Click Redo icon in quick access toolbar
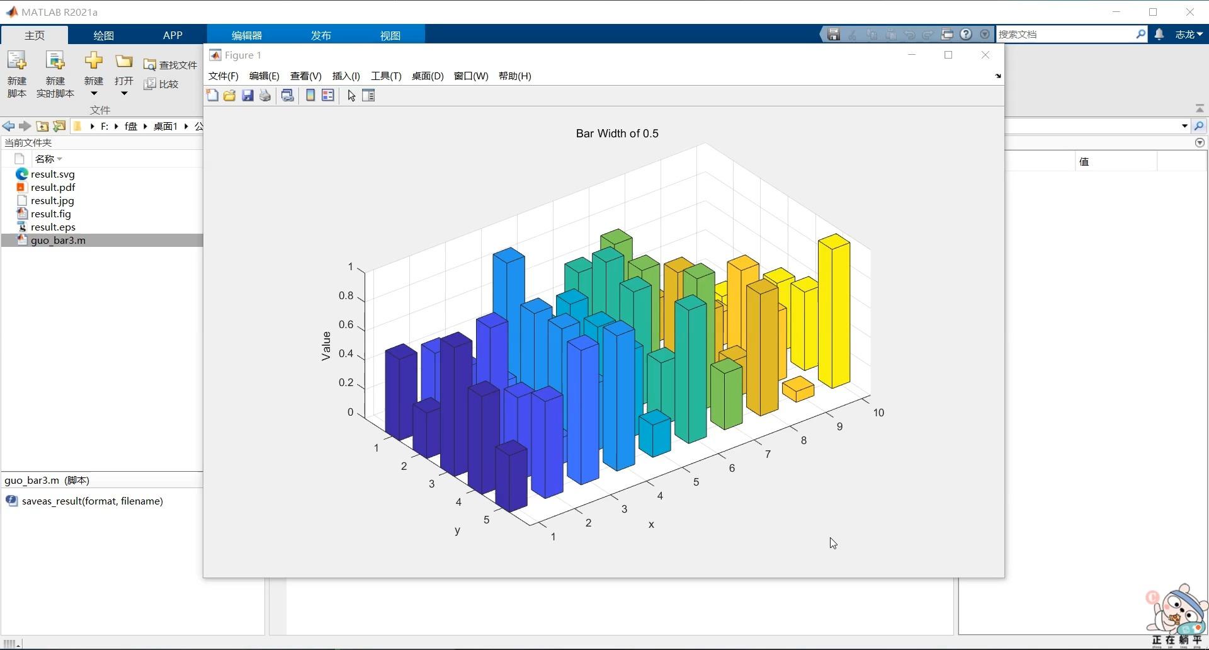The width and height of the screenshot is (1209, 650). point(928,35)
